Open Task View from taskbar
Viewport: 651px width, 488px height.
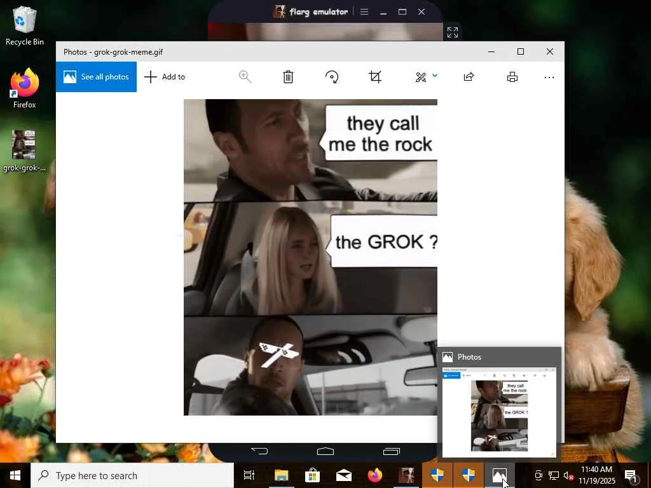[249, 475]
